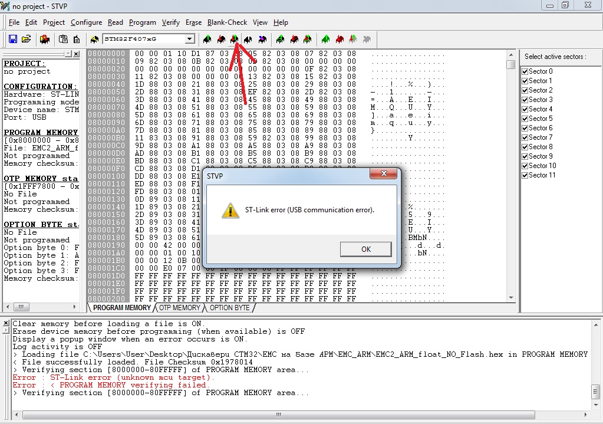Read active sectors with solid green chip icon

[326, 40]
